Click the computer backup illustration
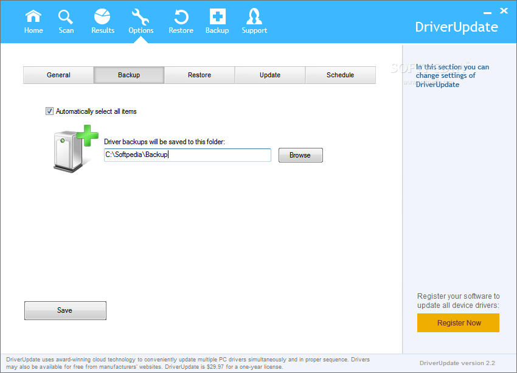 (x=75, y=148)
